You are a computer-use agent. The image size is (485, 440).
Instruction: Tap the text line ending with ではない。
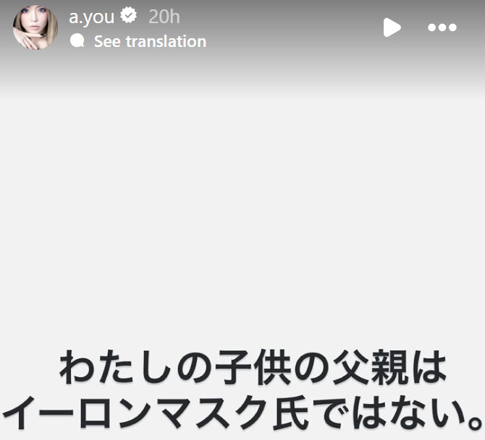(242, 413)
